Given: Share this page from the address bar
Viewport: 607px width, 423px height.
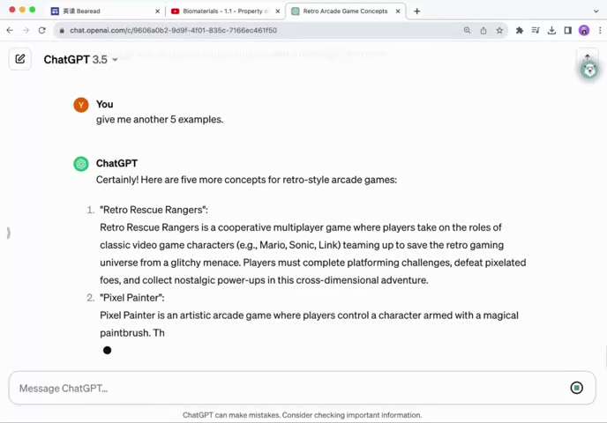Looking at the screenshot, I should tap(483, 31).
